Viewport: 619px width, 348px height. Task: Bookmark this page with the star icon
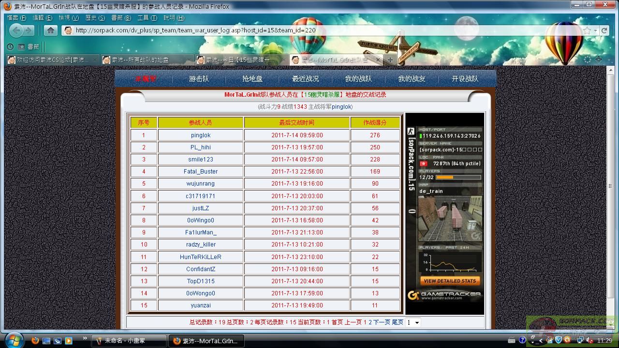tap(587, 30)
